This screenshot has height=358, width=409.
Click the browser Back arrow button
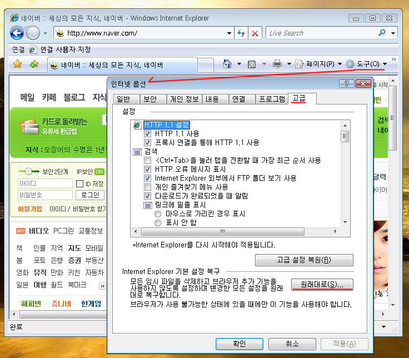pyautogui.click(x=17, y=33)
